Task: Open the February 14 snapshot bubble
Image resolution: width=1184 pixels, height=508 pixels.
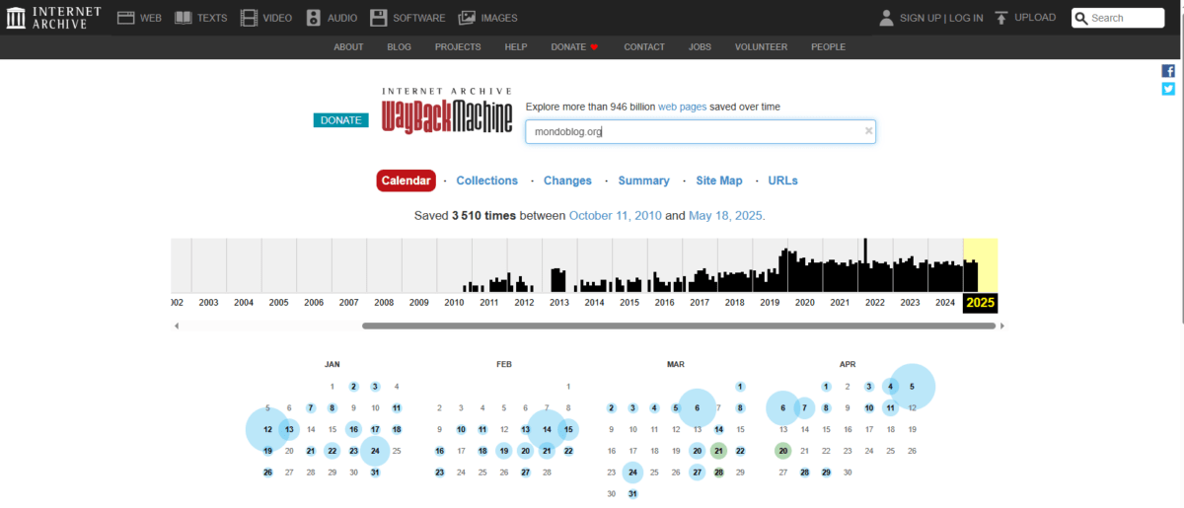Action: point(547,429)
